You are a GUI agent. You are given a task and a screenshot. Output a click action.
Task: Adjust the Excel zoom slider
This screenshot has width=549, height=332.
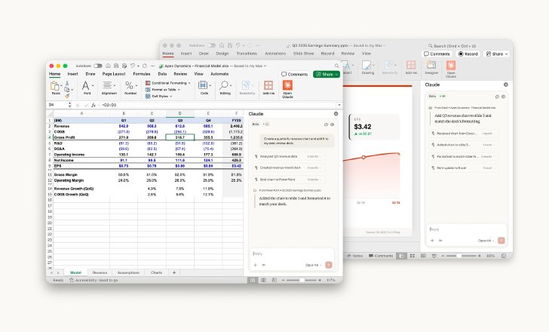(302, 280)
